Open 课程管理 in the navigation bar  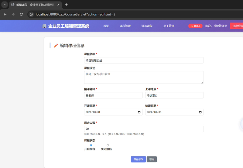coord(125,26)
